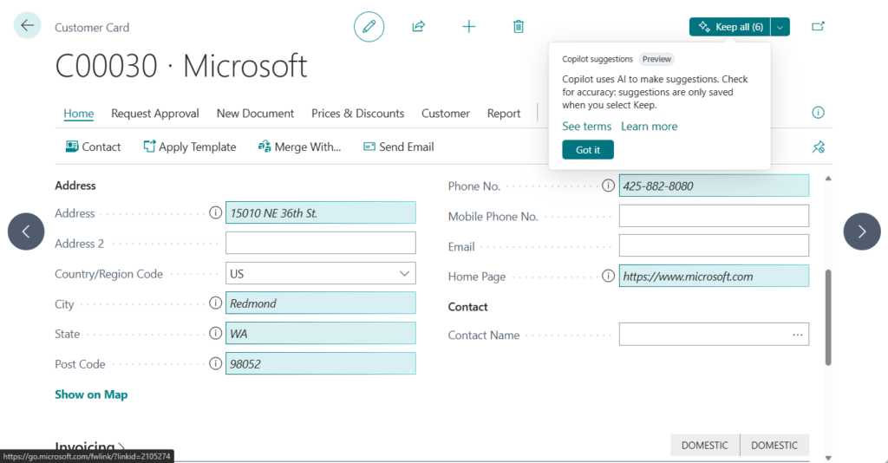
Task: Open the Prices & Discounts menu
Action: click(357, 114)
